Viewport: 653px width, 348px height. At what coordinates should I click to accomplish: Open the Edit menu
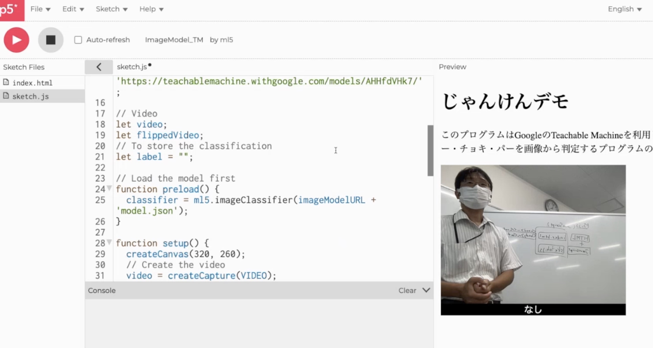tap(73, 9)
